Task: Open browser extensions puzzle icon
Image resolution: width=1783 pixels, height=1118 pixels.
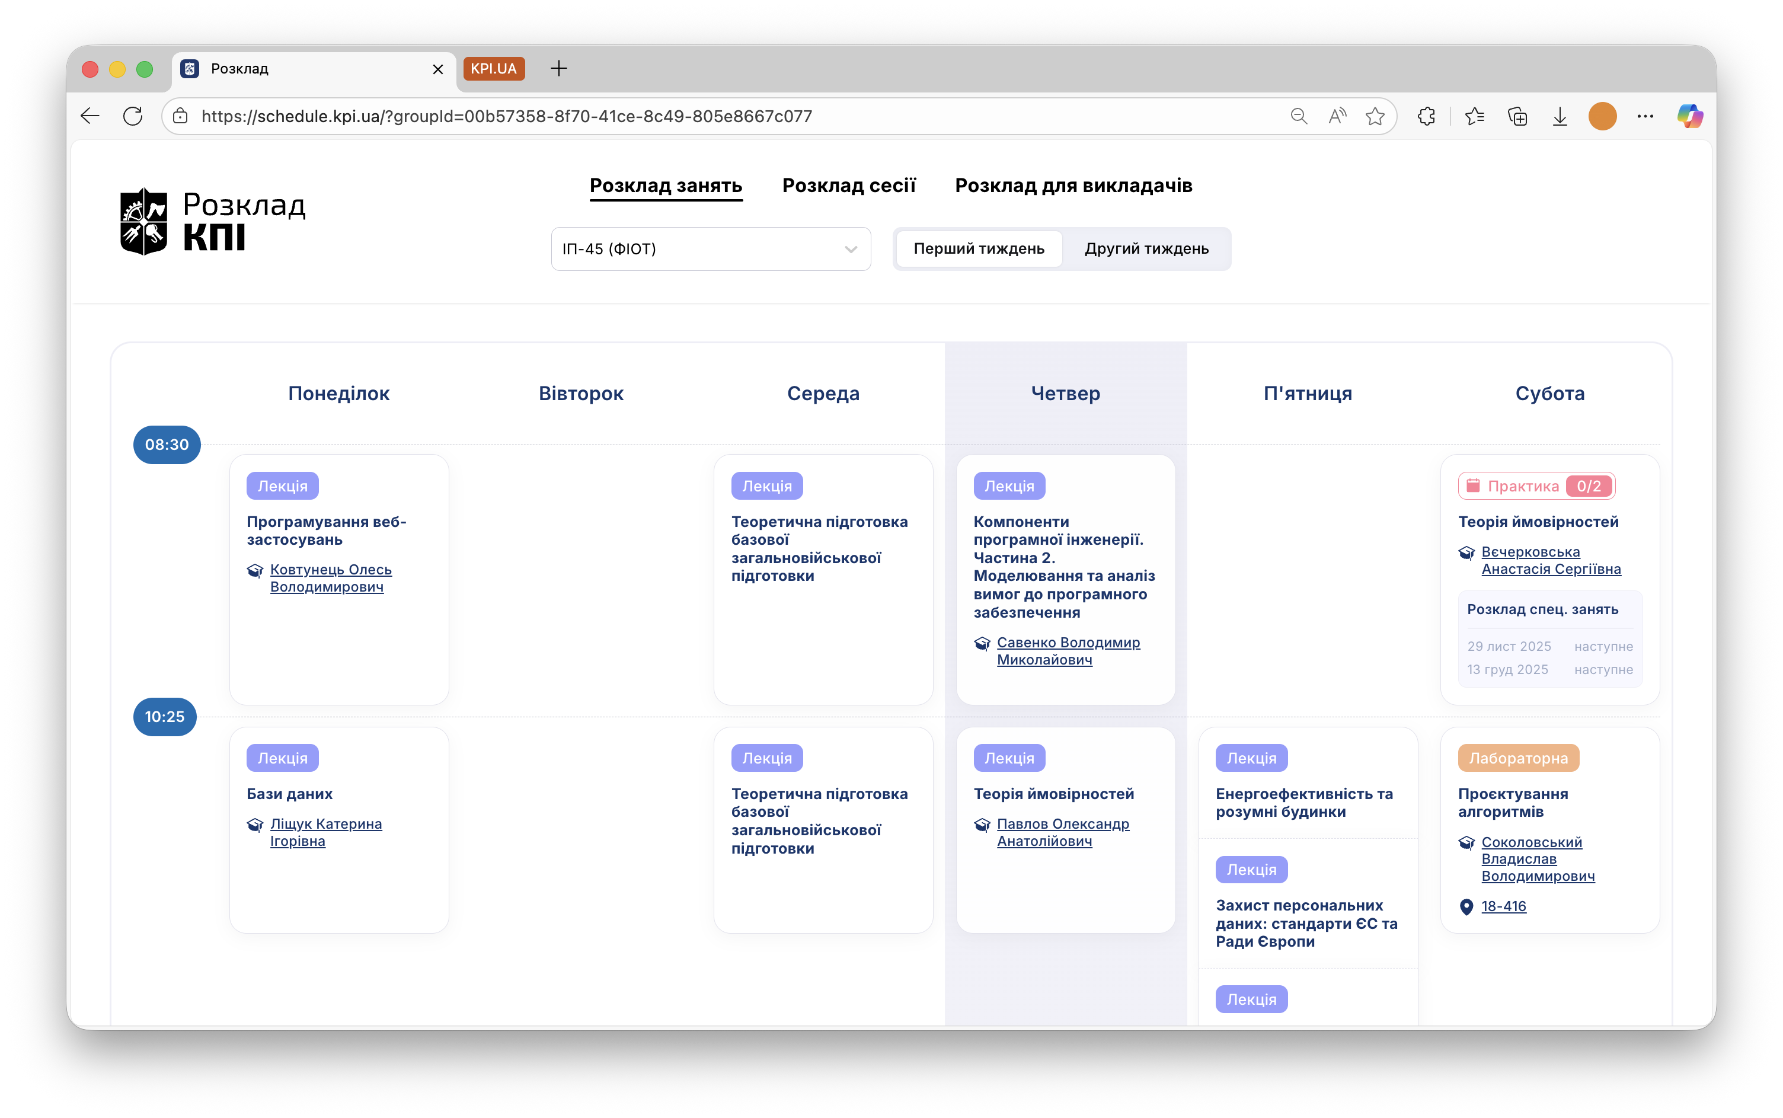Action: [x=1427, y=116]
